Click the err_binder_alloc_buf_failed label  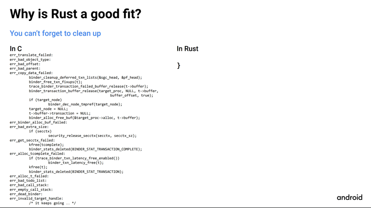[x=38, y=122]
